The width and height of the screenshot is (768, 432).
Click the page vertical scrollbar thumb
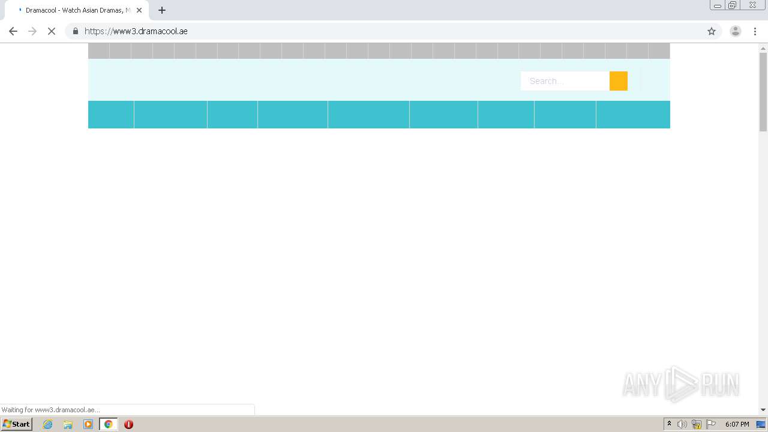point(763,91)
